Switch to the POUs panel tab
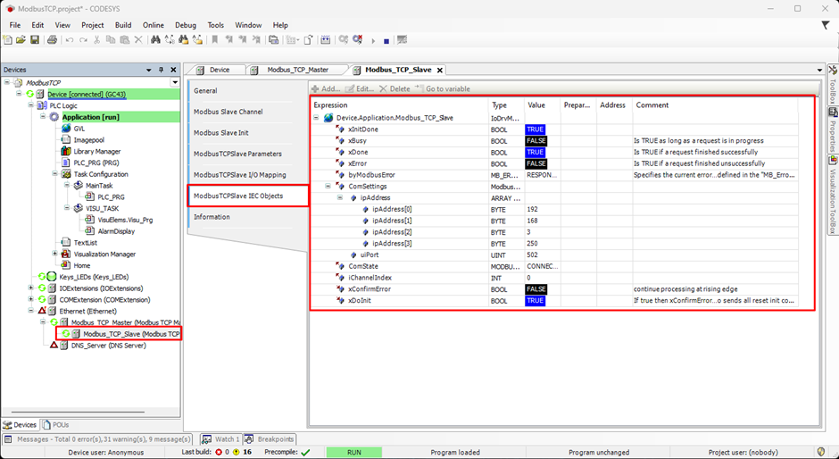839x459 pixels. 56,425
